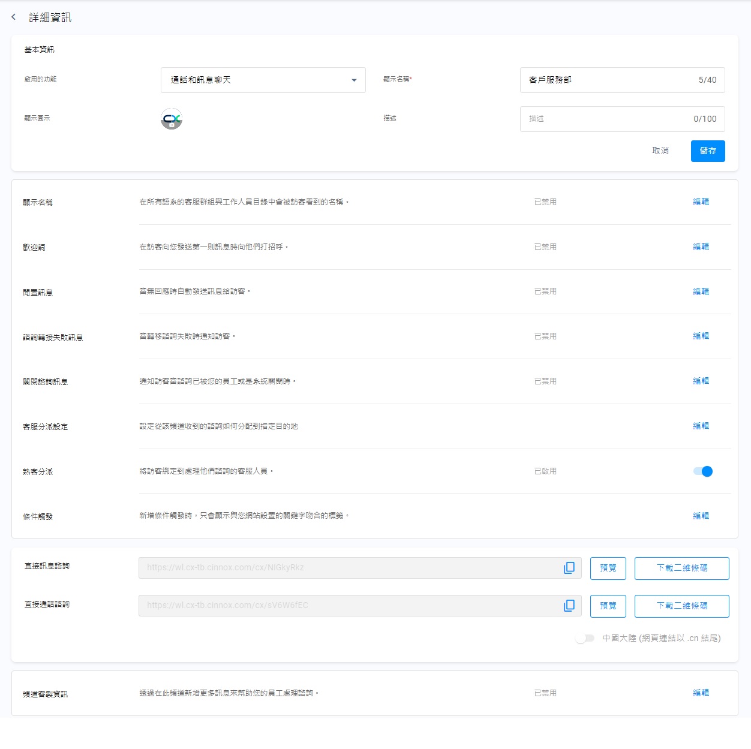The image size is (751, 749).
Task: Click the 取消 button
Action: [x=660, y=151]
